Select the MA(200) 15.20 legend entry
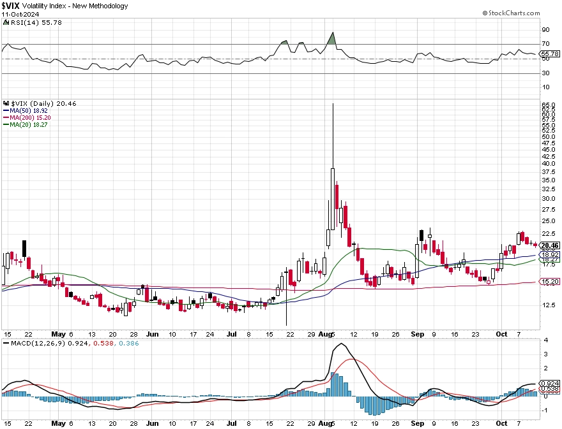Image resolution: width=562 pixels, height=429 pixels. pos(27,118)
